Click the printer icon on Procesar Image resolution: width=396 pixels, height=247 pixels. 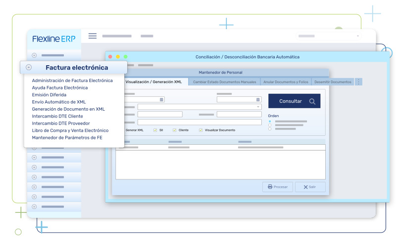coord(270,187)
